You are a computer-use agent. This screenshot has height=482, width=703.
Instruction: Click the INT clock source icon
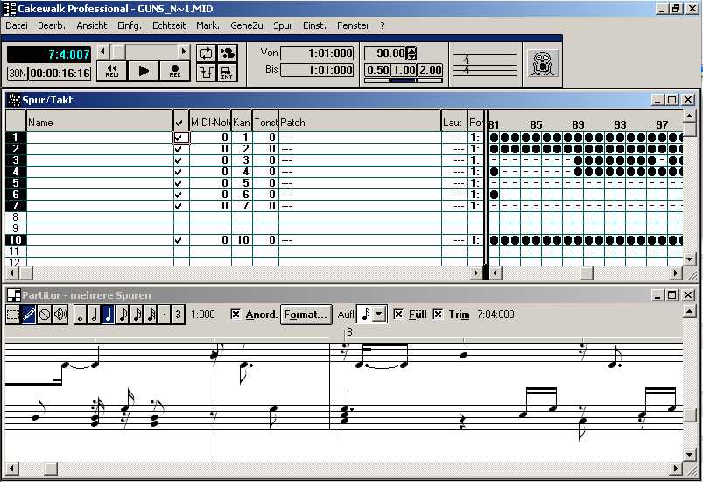[227, 72]
